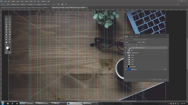Select the Rectangular Marquee tool
188x105 pixels.
point(10,19)
